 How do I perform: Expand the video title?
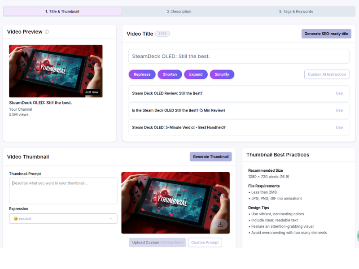click(196, 74)
